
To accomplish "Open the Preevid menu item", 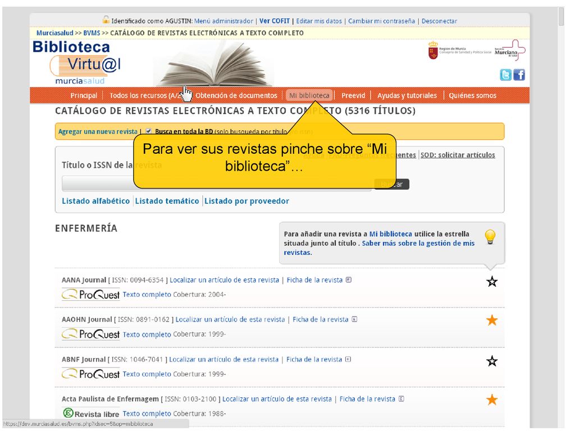I will pyautogui.click(x=353, y=95).
